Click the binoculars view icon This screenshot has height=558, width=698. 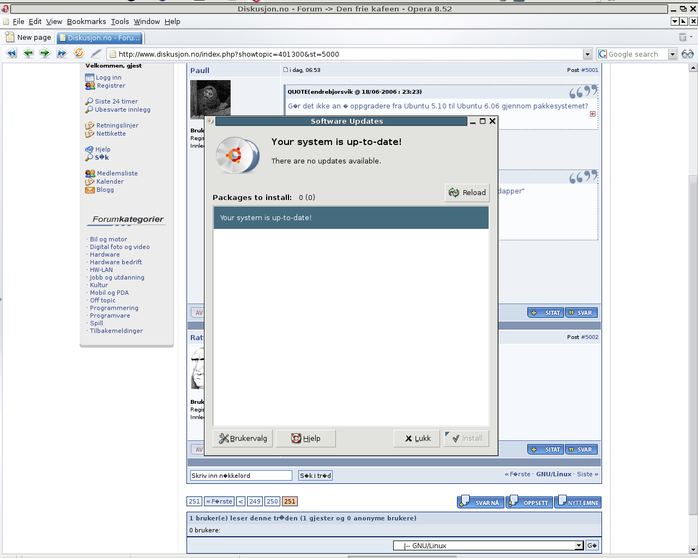pyautogui.click(x=688, y=54)
